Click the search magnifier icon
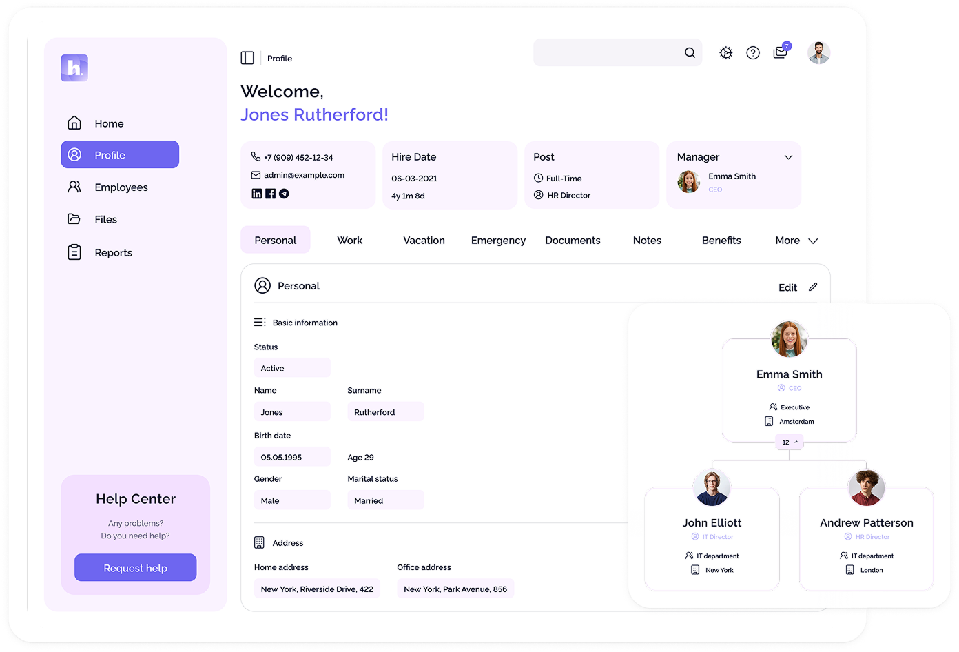 (x=690, y=52)
